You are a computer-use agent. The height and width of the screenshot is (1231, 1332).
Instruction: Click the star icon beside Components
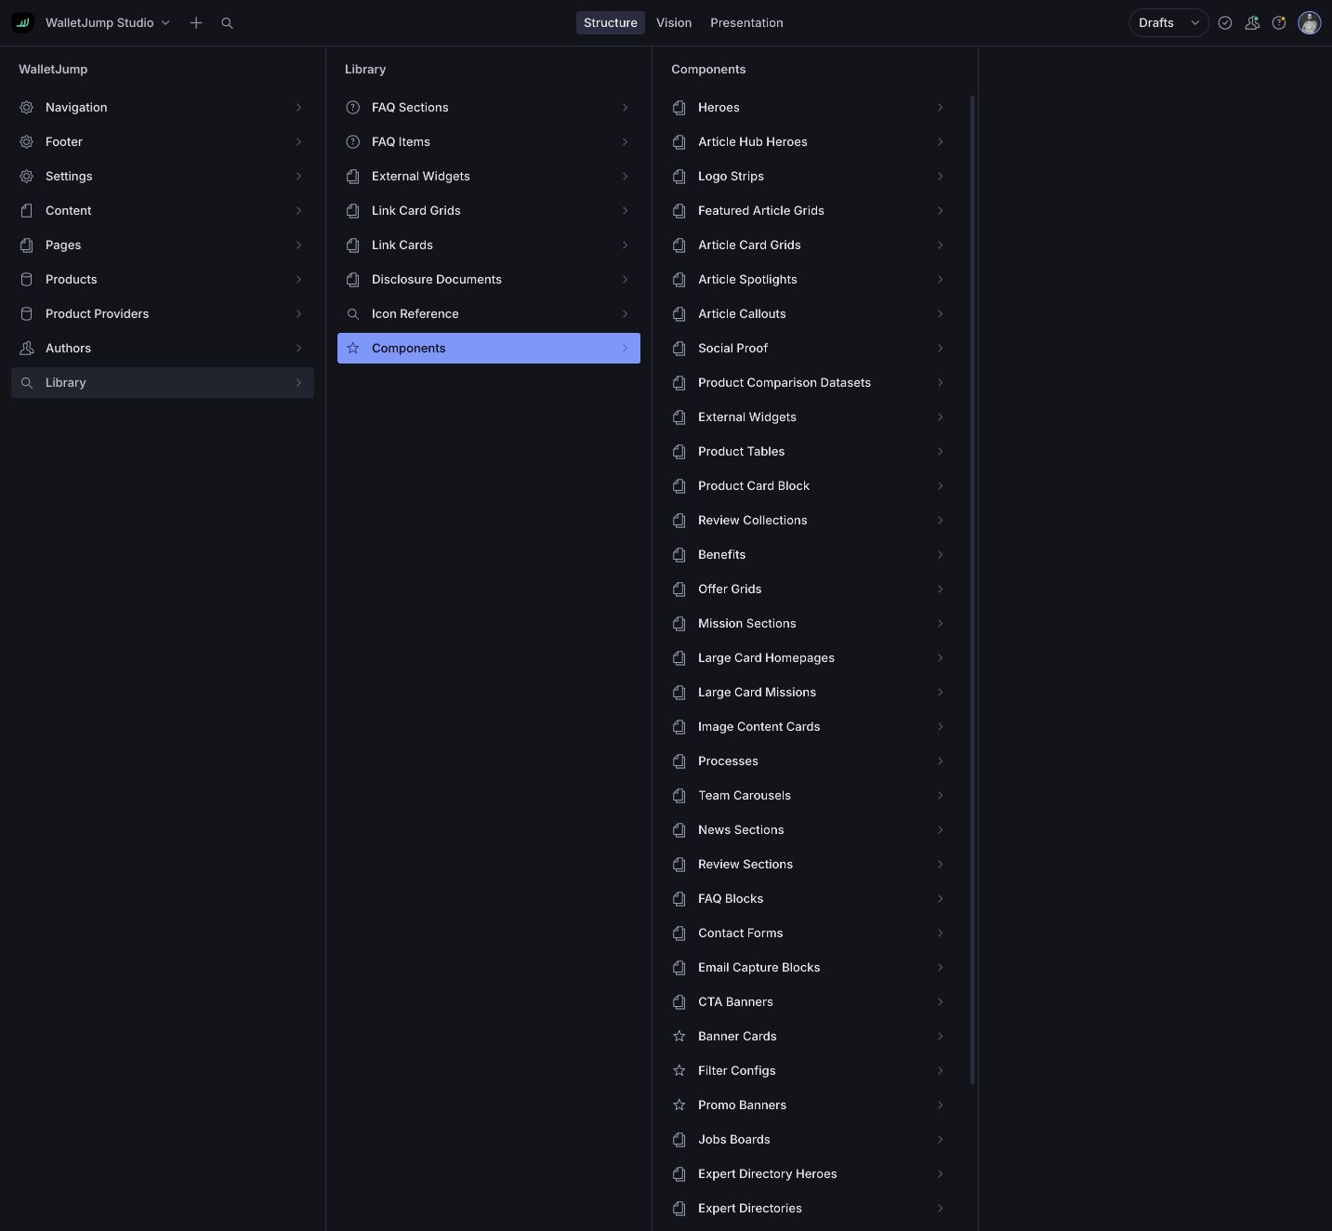point(353,348)
